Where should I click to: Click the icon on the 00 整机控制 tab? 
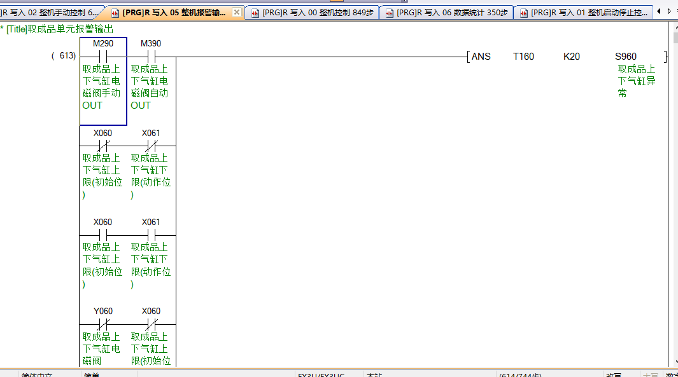(x=255, y=13)
